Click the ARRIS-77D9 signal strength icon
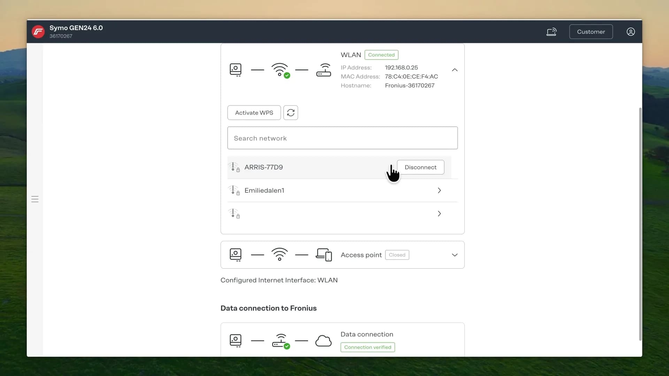 (x=234, y=167)
